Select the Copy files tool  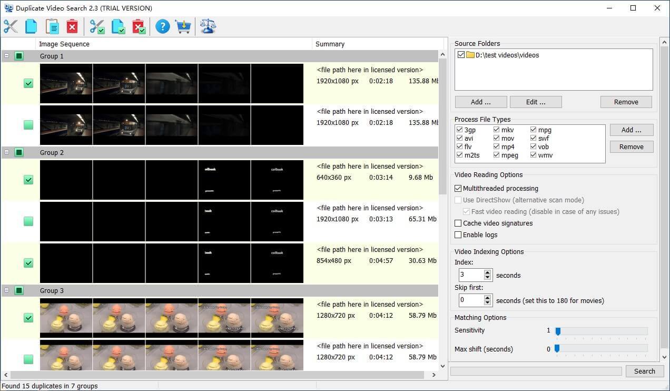click(31, 26)
